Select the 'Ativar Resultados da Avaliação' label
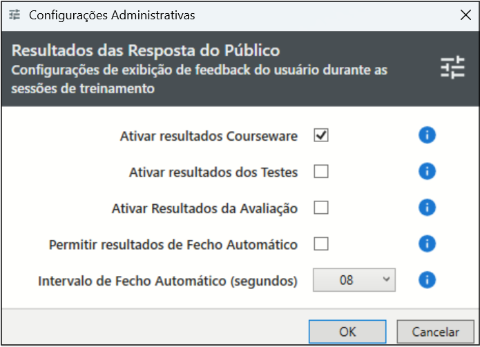 point(204,208)
